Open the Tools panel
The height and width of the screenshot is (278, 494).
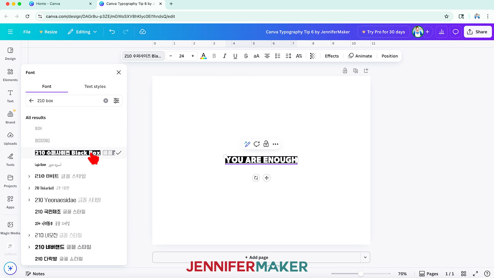pos(10,160)
